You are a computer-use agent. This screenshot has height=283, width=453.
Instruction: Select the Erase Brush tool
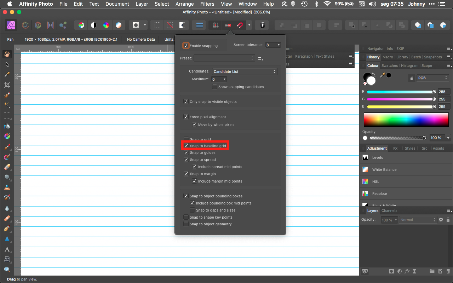coord(7,167)
